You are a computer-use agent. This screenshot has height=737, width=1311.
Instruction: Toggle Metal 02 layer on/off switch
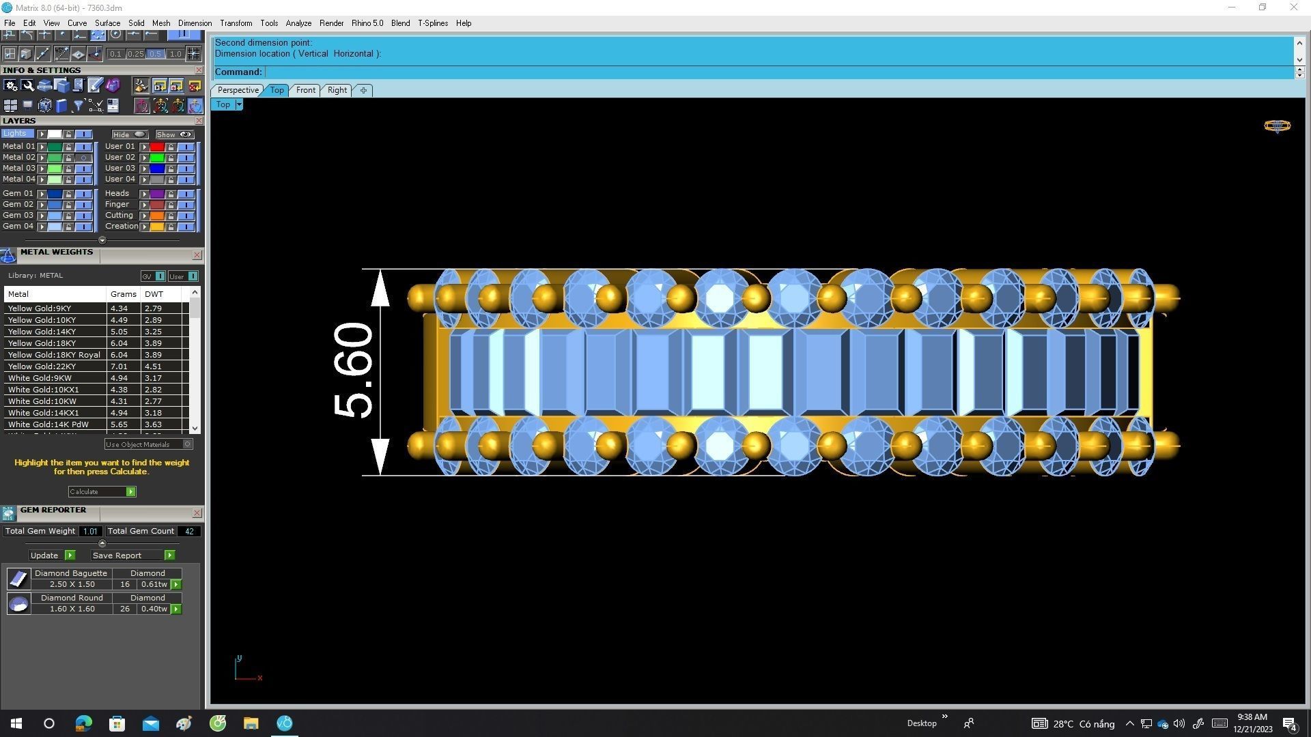(x=83, y=158)
